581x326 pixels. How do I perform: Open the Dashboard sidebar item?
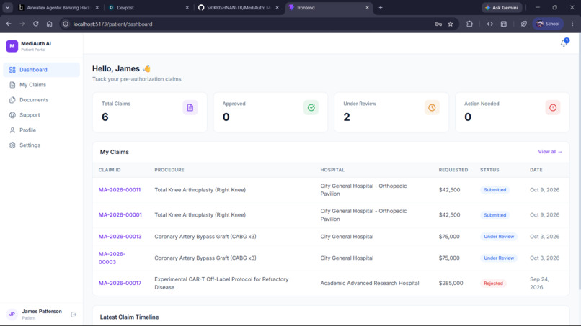coord(41,70)
